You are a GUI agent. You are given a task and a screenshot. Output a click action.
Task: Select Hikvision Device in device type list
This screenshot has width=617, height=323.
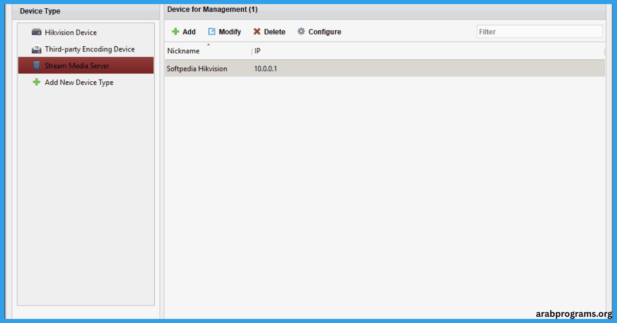pyautogui.click(x=86, y=32)
